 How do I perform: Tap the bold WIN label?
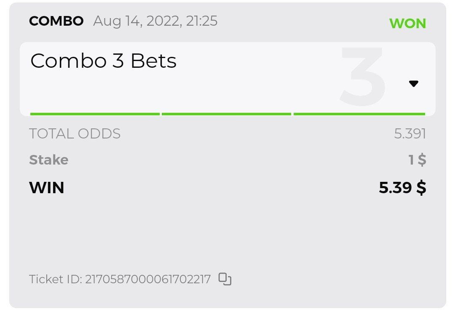[47, 188]
